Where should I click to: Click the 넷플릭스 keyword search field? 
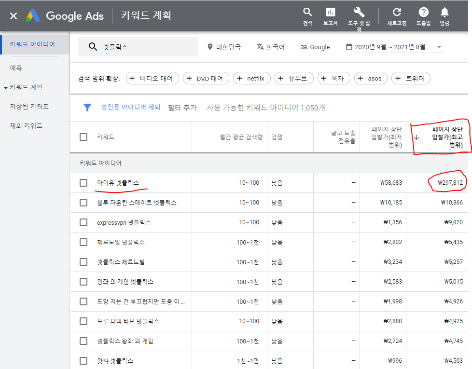138,47
